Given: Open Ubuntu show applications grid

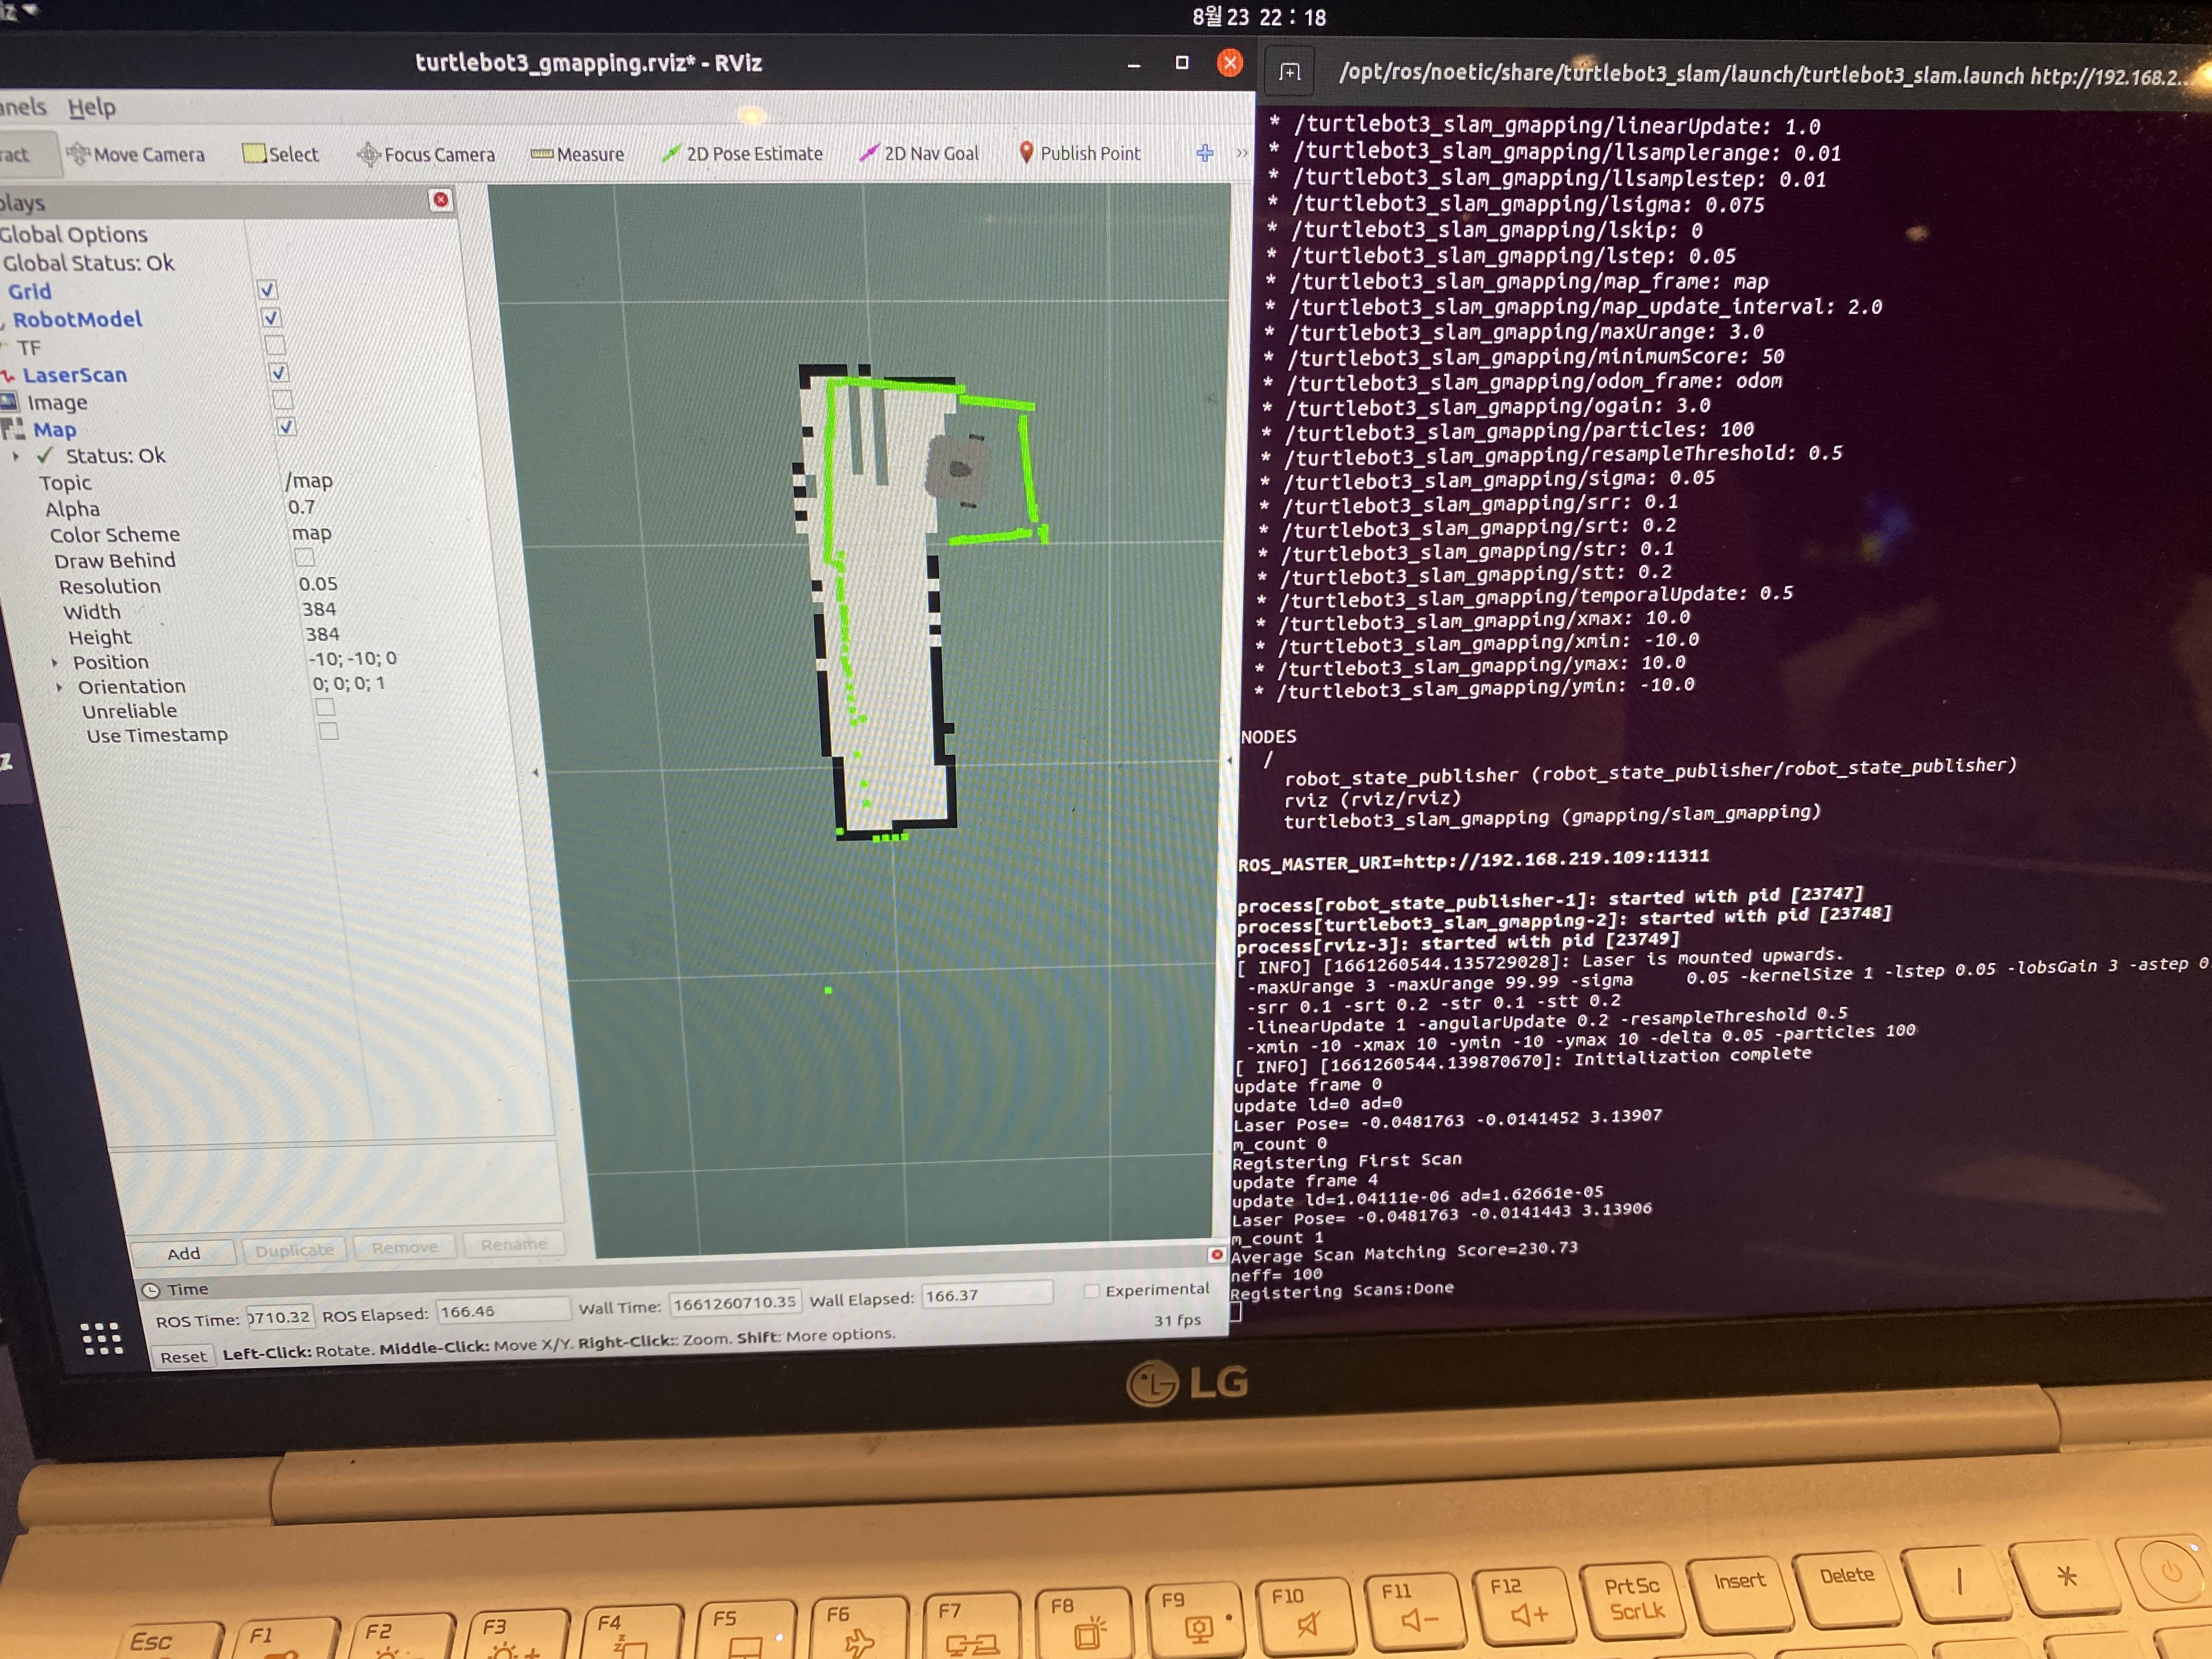Looking at the screenshot, I should 101,1338.
